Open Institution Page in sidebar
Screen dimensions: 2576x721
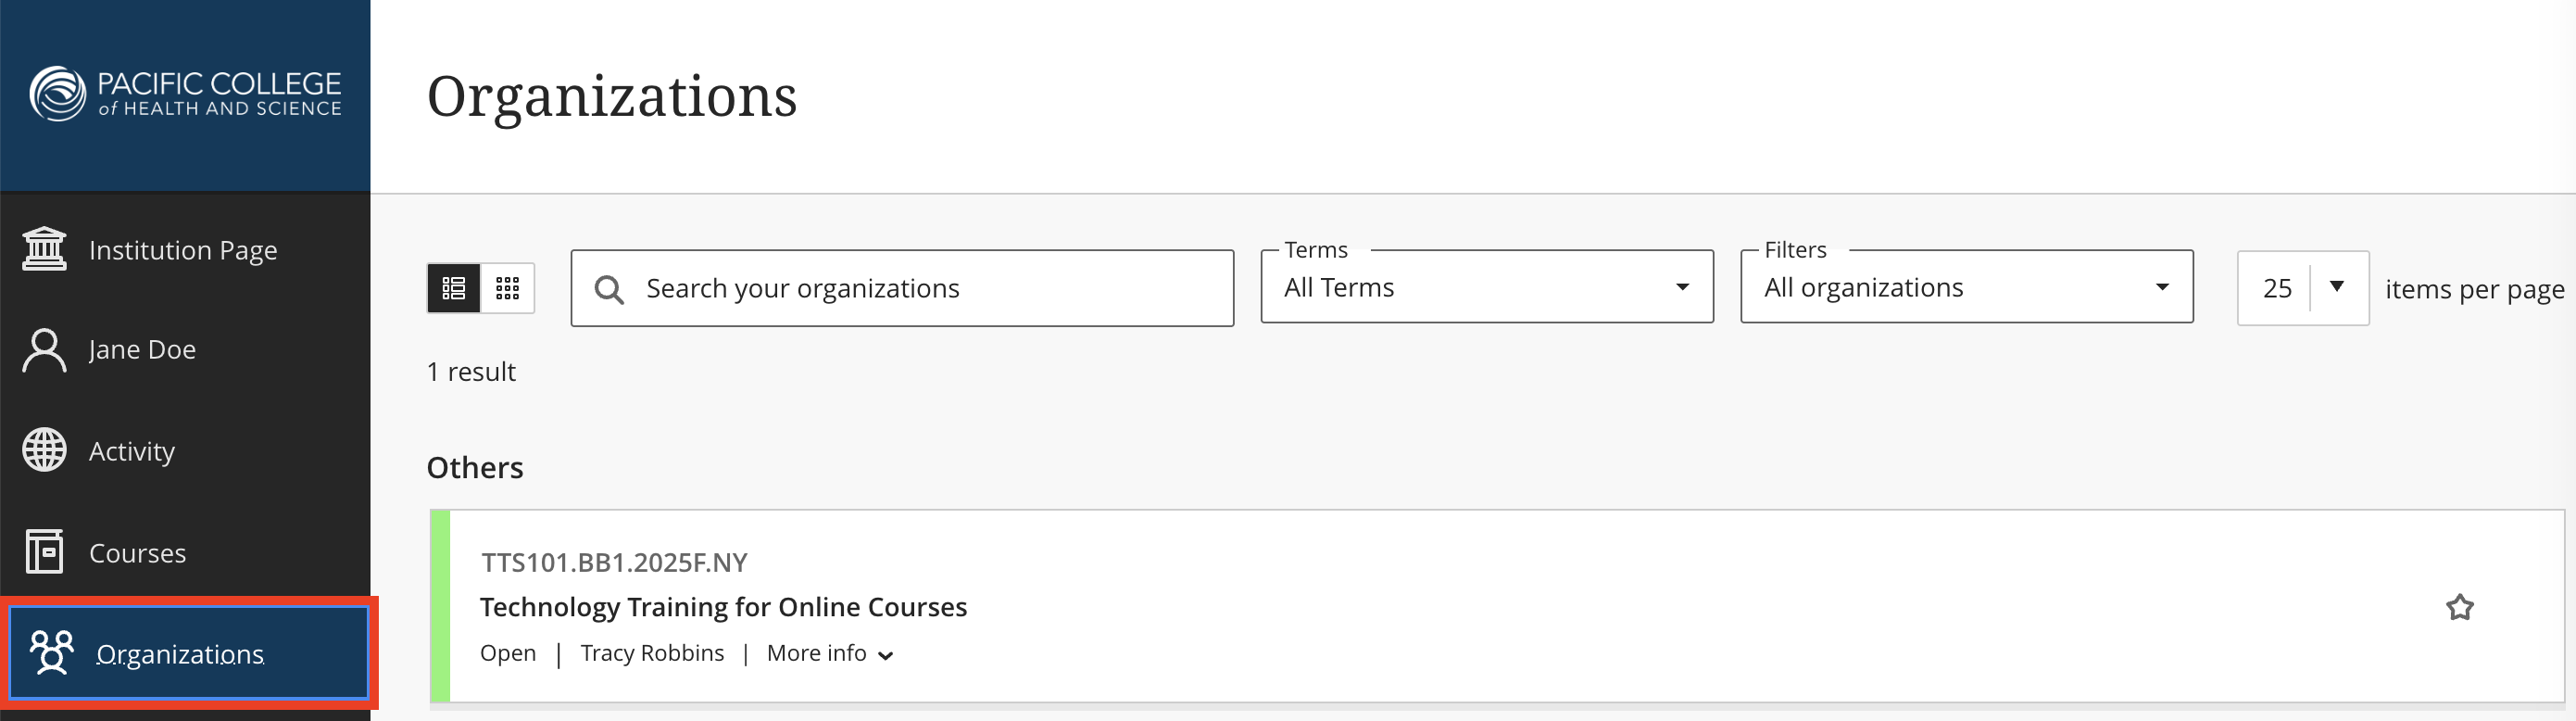pyautogui.click(x=185, y=250)
